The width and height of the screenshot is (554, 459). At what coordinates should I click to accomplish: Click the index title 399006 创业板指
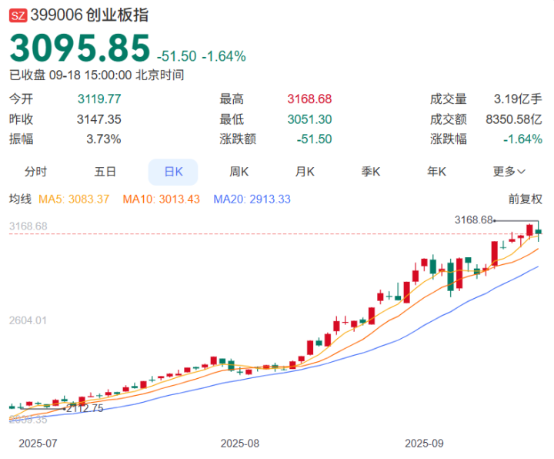[89, 15]
